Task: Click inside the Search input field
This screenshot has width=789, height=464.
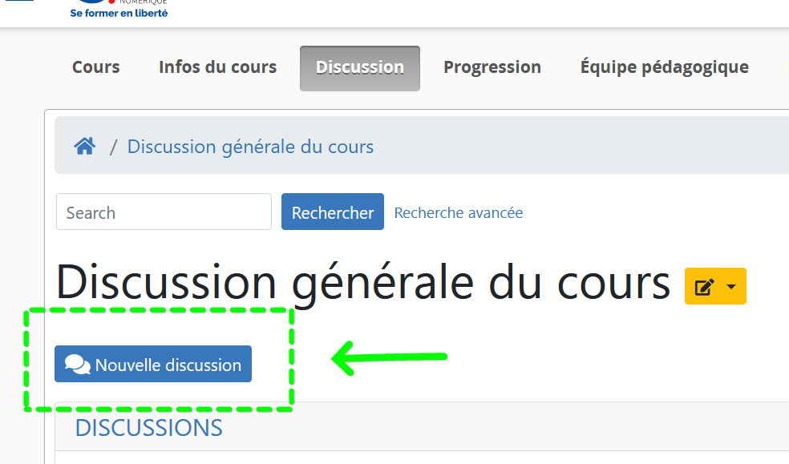Action: 163,211
